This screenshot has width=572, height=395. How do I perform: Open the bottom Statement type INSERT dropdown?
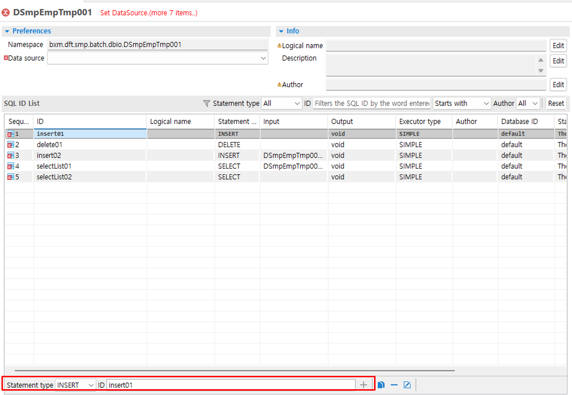(x=75, y=385)
